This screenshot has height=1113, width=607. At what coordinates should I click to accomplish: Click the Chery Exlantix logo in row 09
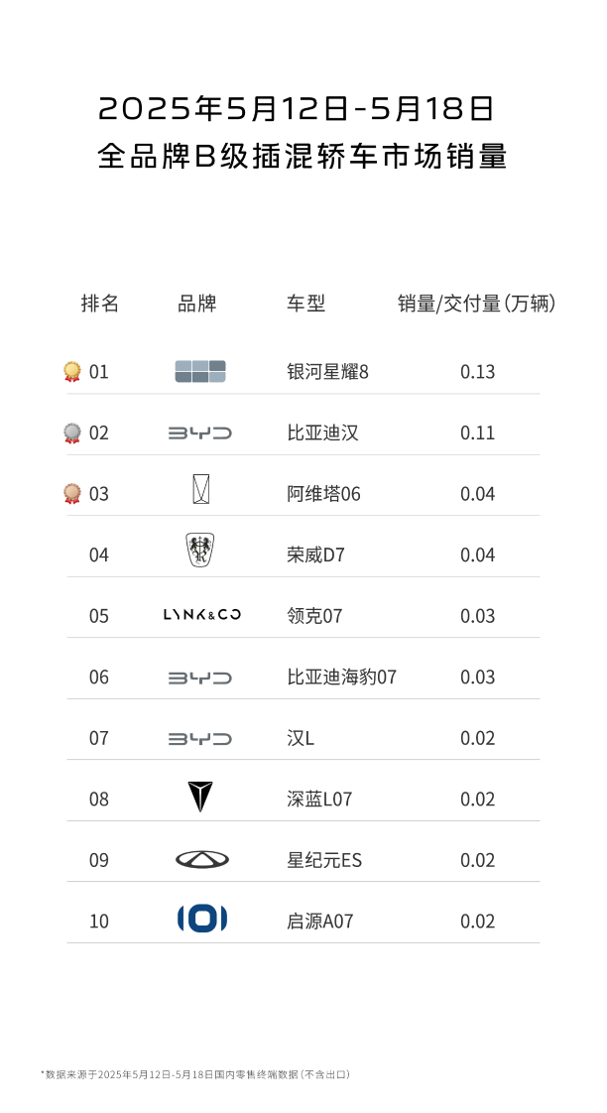(201, 859)
